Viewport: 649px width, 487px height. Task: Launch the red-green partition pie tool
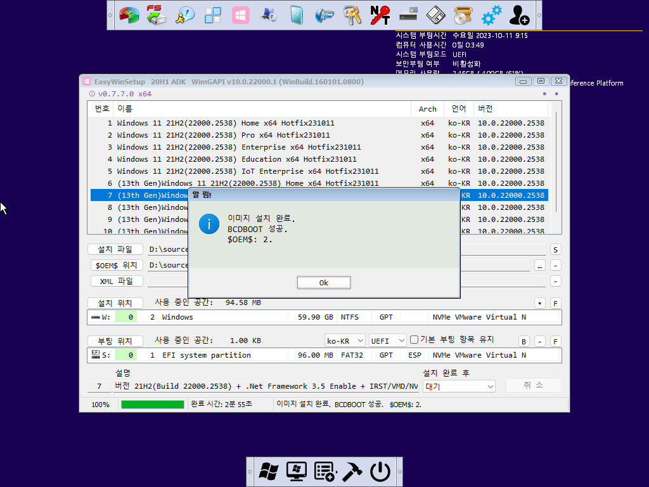[129, 15]
